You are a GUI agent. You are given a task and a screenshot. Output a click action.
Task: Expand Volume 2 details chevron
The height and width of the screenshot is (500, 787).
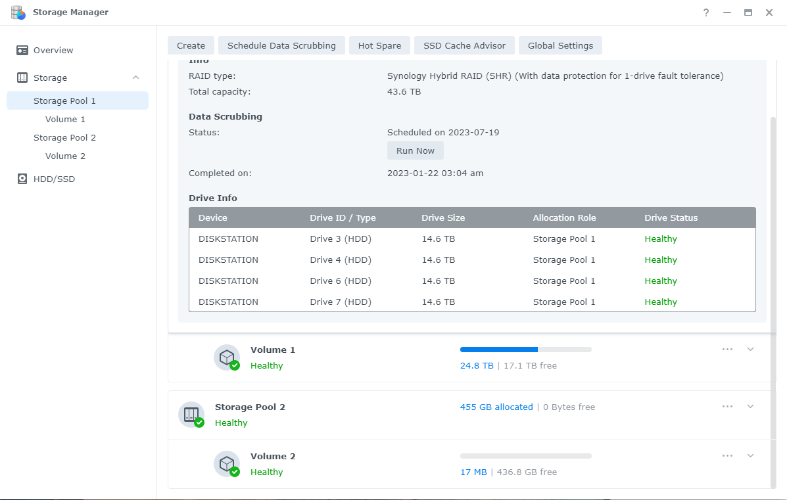[750, 455]
